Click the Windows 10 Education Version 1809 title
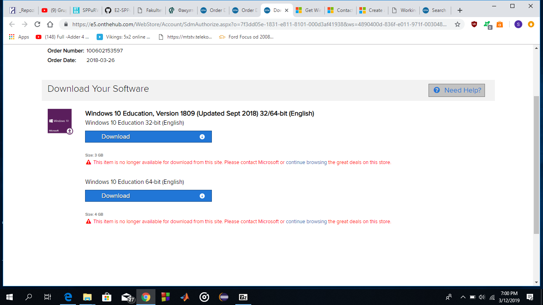The image size is (543, 305). point(200,114)
